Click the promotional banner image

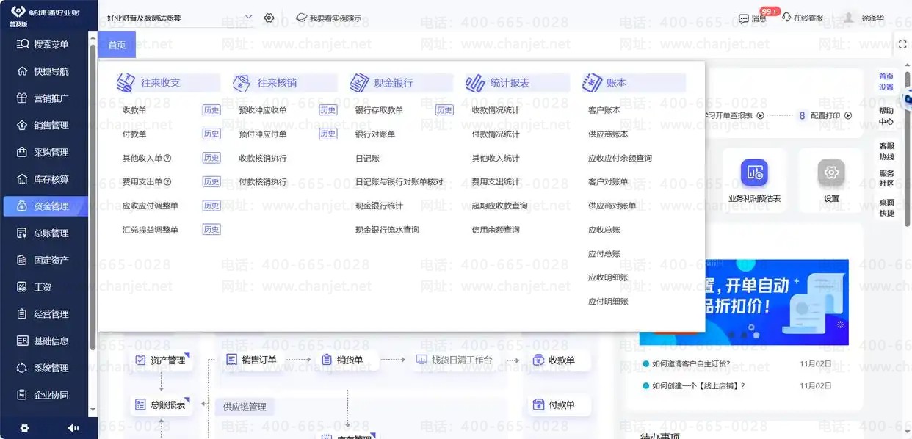744,302
